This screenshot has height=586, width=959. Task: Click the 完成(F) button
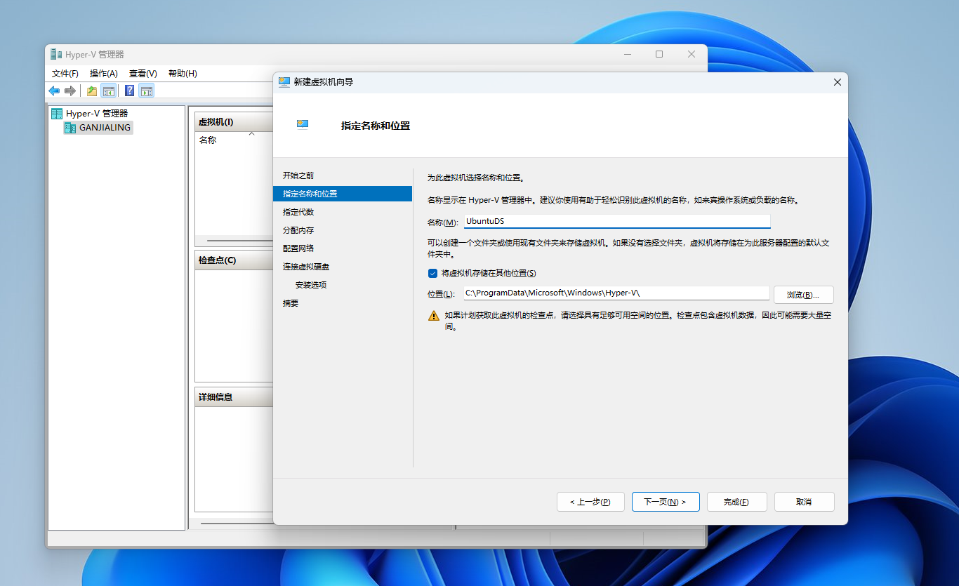click(x=736, y=502)
